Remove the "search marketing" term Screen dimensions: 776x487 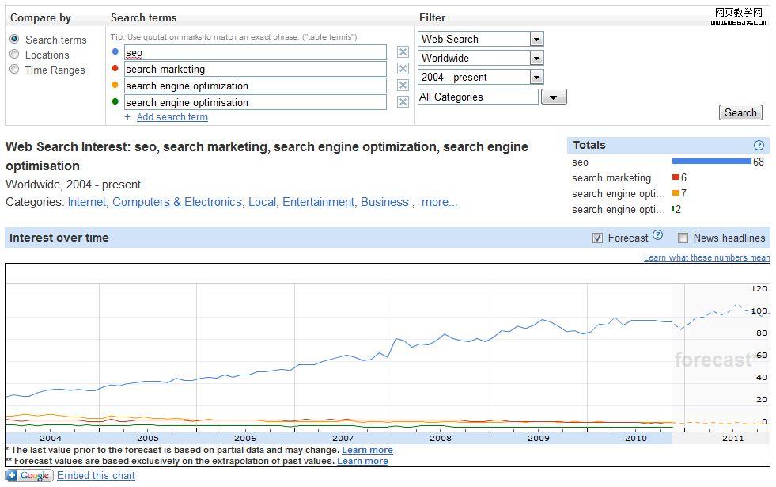pos(403,69)
